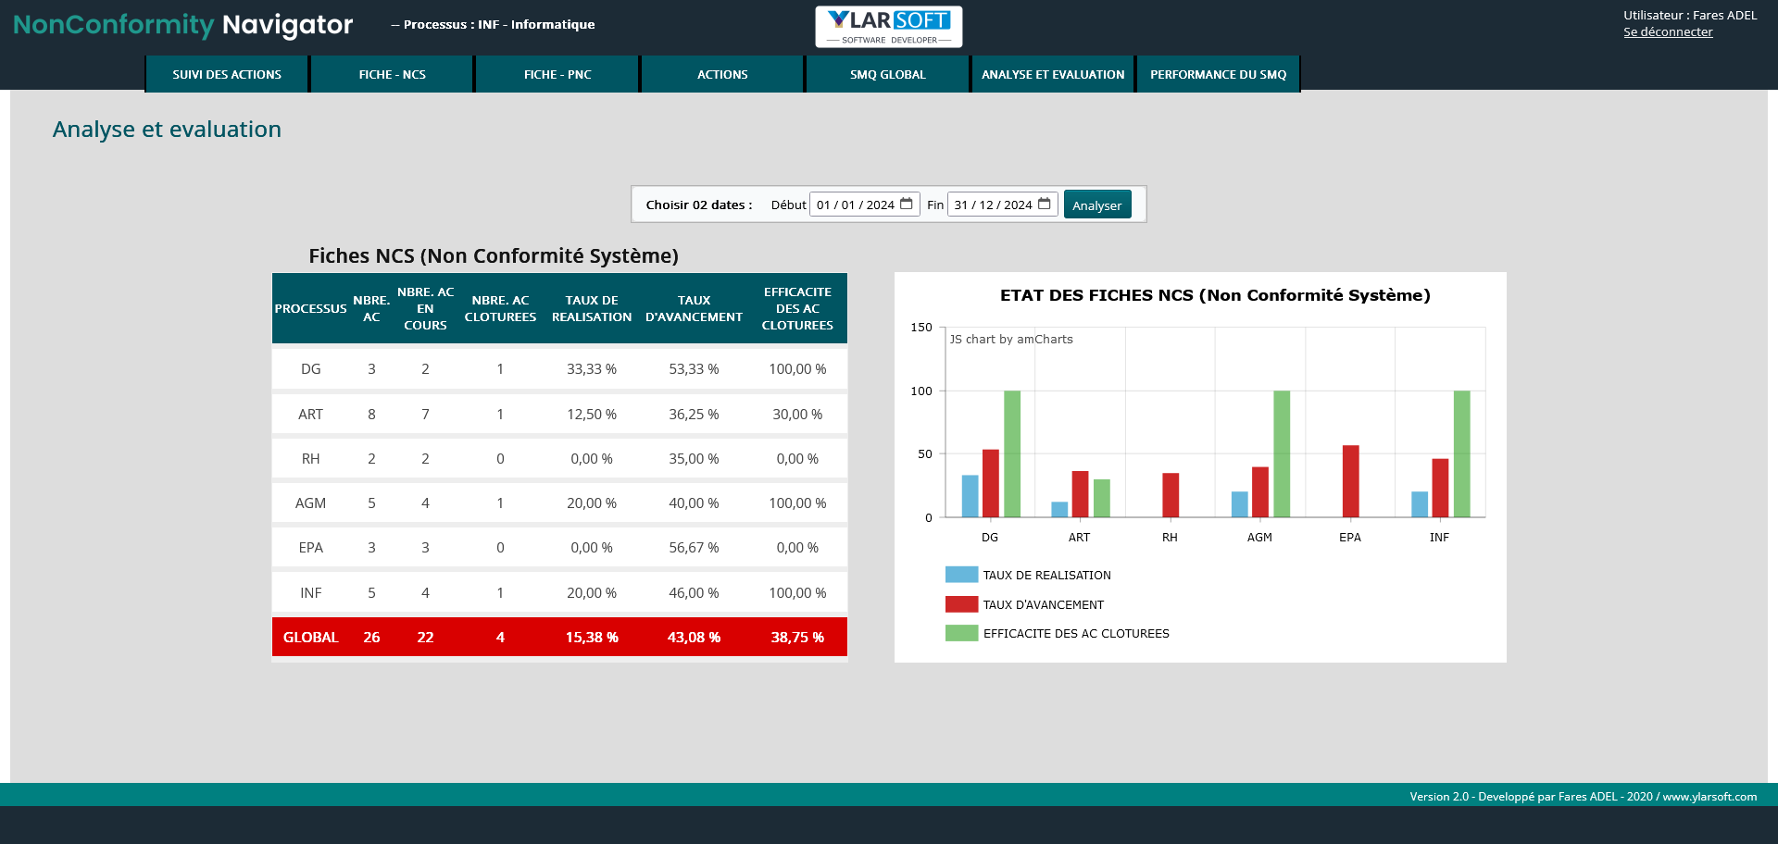Click the green ART bar in chart
Viewport: 1778px width, 844px height.
1102,498
